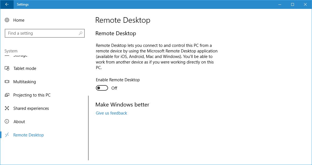Screen dimensions: 312x165
Task: Minimize the Settings window
Action: pos(280,4)
